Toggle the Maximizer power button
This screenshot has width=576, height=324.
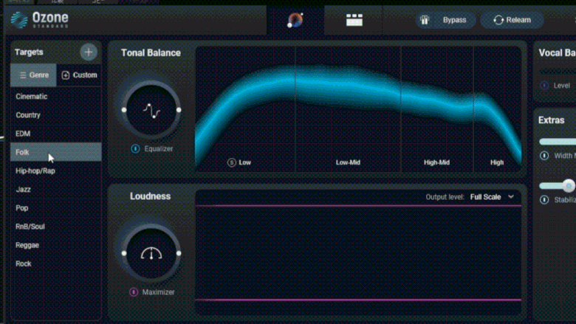click(134, 292)
